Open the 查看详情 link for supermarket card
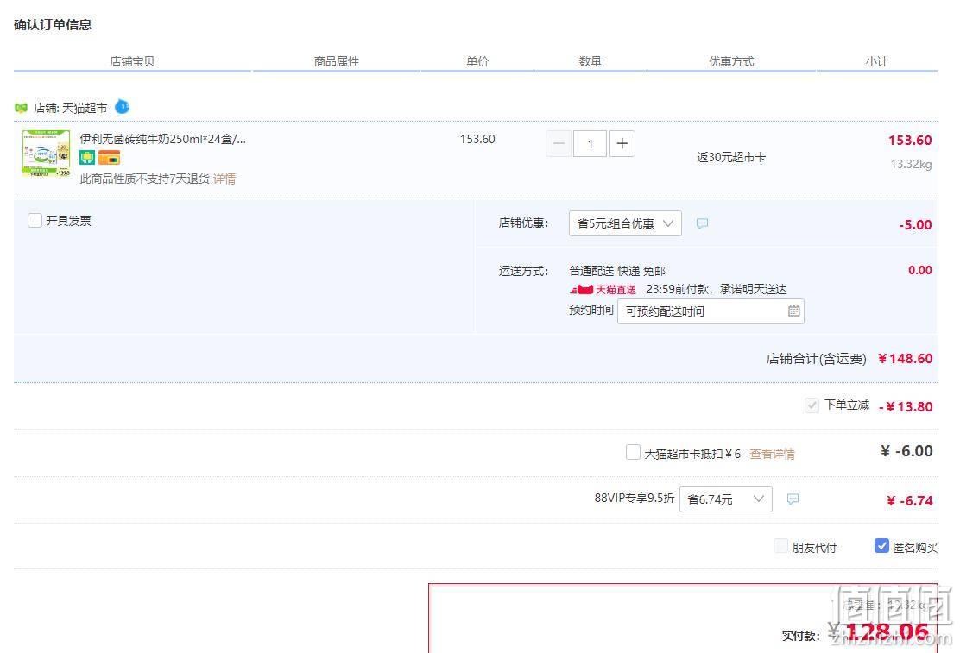Viewport: 960px width, 653px height. pyautogui.click(x=772, y=454)
